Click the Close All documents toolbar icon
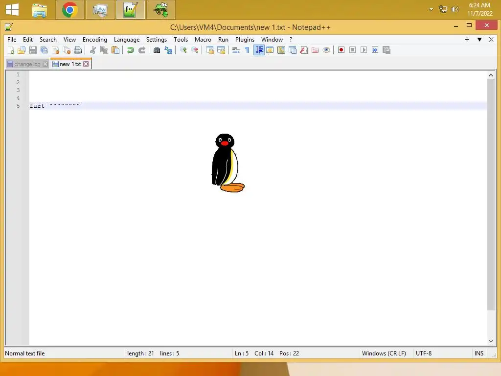Viewport: 501px width, 376px height. pos(67,50)
